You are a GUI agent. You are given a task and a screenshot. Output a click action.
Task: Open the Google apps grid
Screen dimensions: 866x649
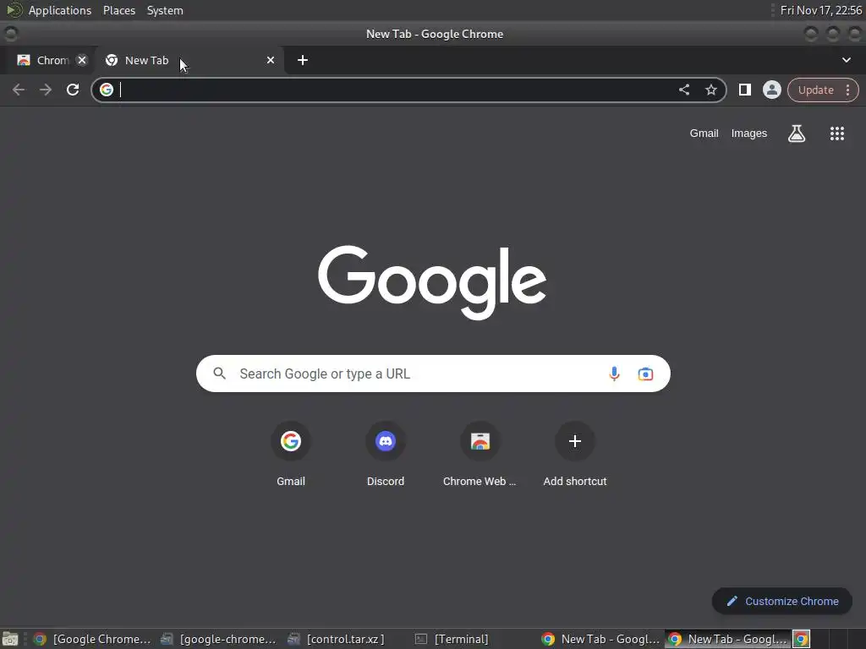(x=836, y=134)
